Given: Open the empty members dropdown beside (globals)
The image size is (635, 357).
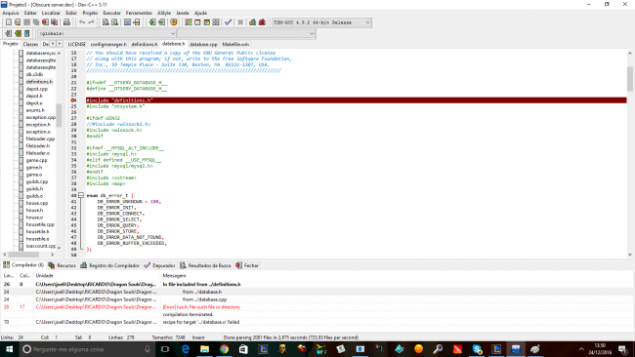Looking at the screenshot, I should pos(246,33).
